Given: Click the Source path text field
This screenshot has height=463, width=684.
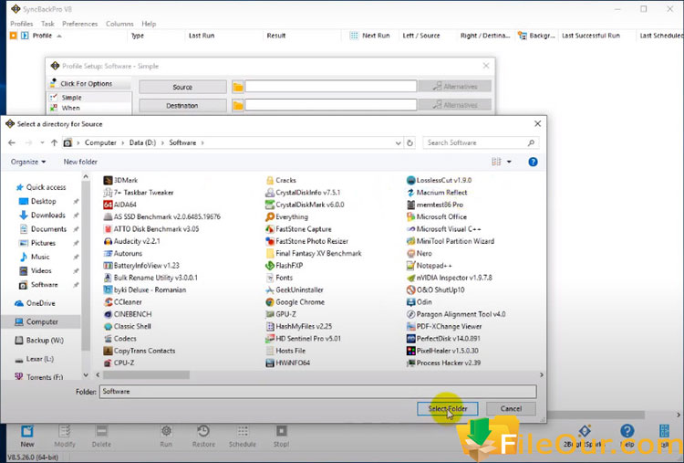Looking at the screenshot, I should click(331, 87).
